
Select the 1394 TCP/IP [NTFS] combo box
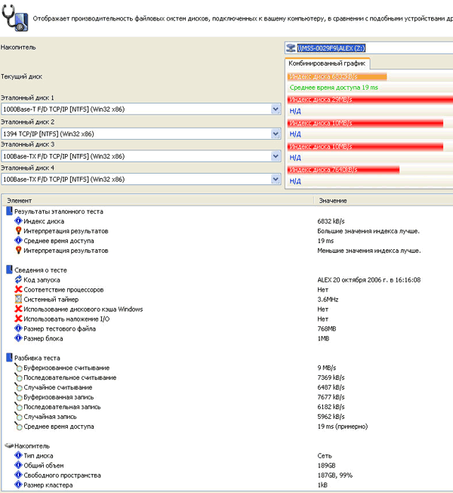[141, 134]
